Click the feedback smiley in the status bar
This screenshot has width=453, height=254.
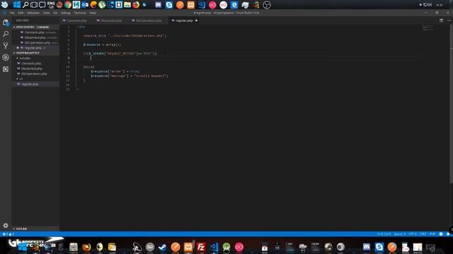click(x=441, y=234)
